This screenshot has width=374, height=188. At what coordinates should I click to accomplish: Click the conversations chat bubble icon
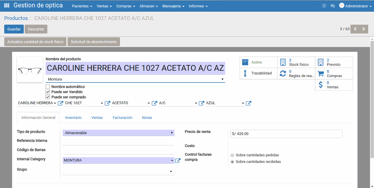pyautogui.click(x=333, y=6)
